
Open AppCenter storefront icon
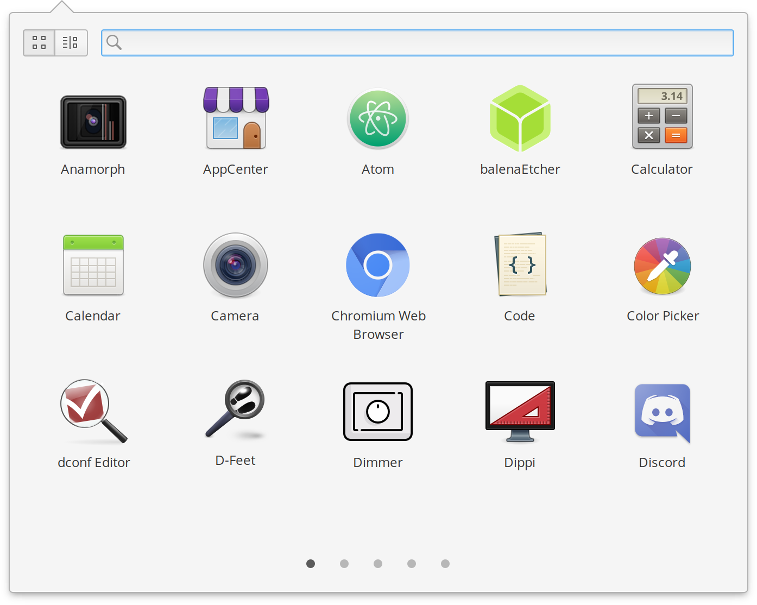[x=236, y=118]
